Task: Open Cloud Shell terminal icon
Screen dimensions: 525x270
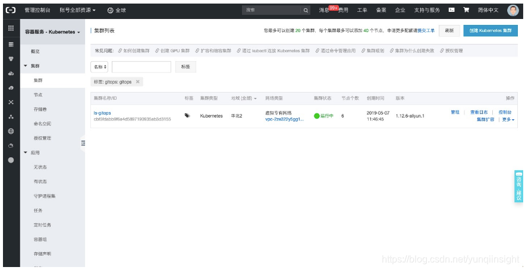Action: pyautogui.click(x=452, y=10)
